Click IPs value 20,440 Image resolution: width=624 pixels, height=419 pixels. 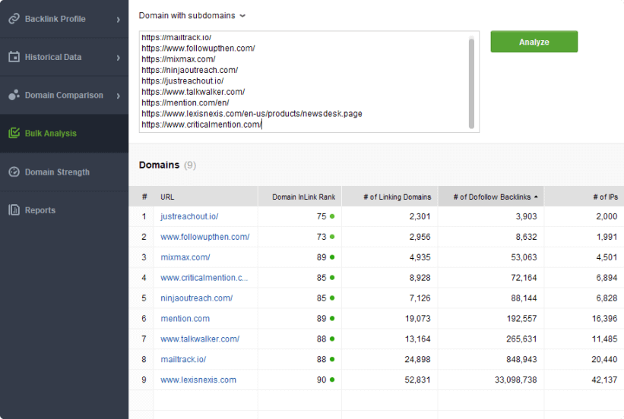pos(604,359)
